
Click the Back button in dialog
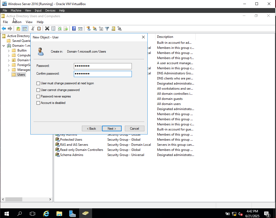pos(92,128)
